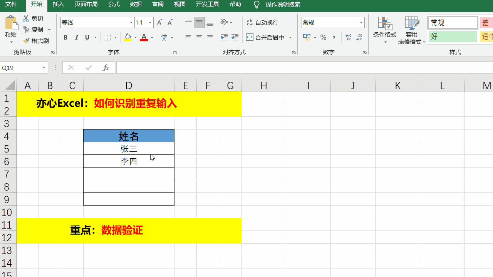
Task: Confirm formula entry checkmark icon
Action: [89, 68]
